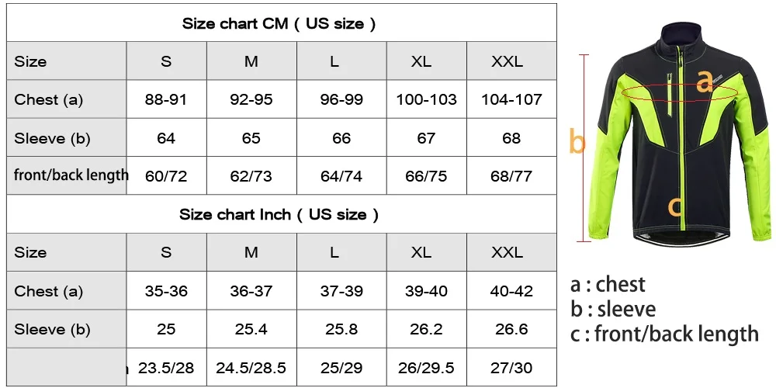Click the CM chest value 104-107
The height and width of the screenshot is (388, 776).
pos(511,99)
